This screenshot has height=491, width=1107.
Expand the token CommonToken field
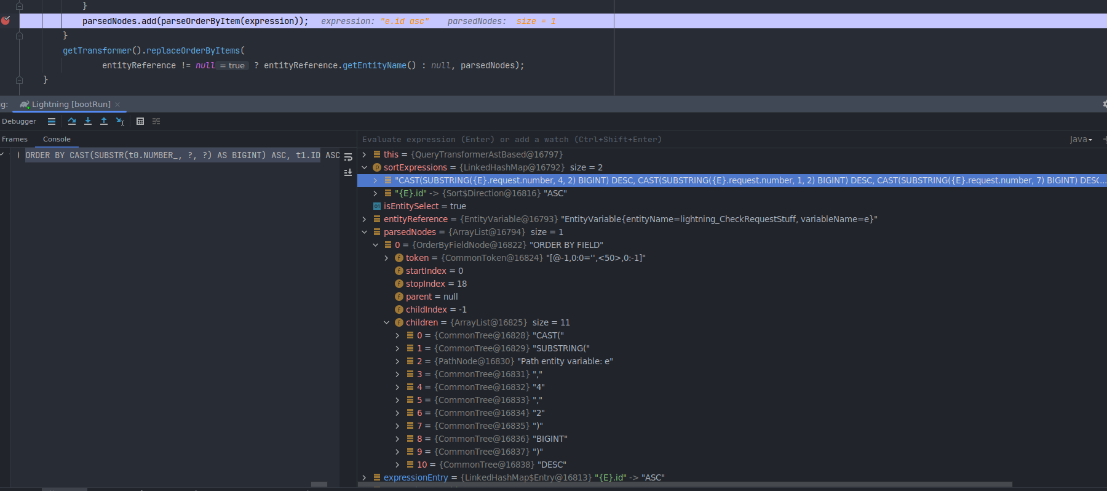[x=386, y=258]
